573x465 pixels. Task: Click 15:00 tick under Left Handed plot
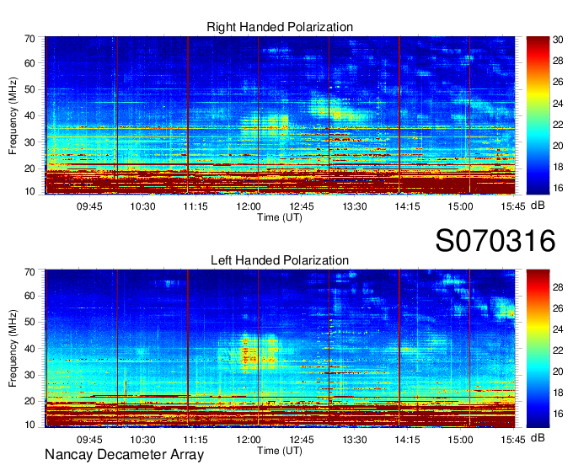pos(460,440)
